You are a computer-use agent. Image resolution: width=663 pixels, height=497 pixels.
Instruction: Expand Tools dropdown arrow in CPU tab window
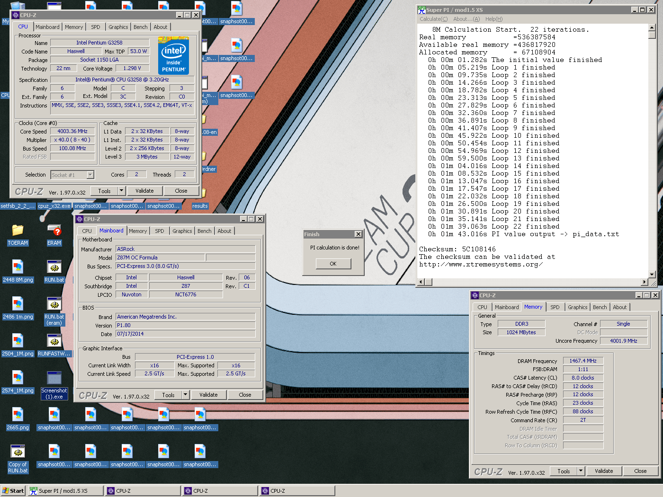pyautogui.click(x=122, y=191)
